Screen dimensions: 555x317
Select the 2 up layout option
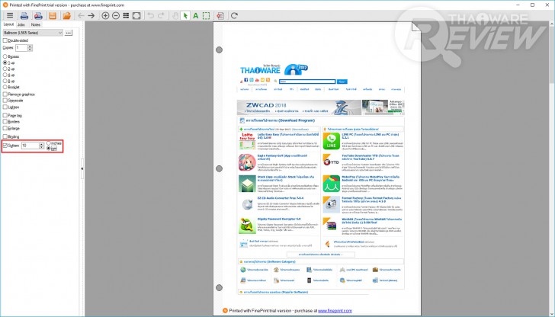pos(5,69)
